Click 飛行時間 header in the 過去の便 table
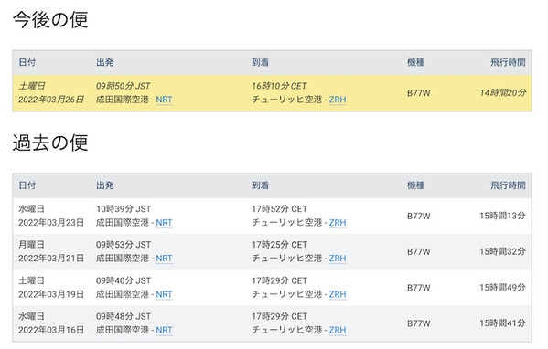The width and height of the screenshot is (548, 349). [508, 185]
